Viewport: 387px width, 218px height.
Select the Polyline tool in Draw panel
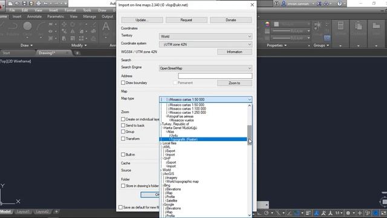click(x=13, y=26)
